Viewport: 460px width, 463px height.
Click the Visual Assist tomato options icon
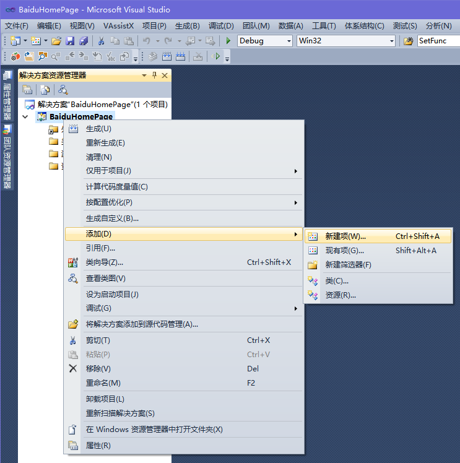click(15, 56)
